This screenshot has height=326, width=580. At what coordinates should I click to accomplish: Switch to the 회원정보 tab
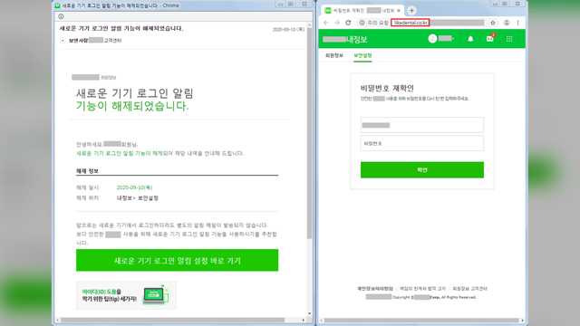[334, 55]
